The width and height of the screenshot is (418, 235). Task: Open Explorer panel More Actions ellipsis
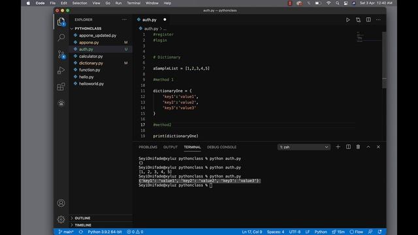tap(124, 20)
